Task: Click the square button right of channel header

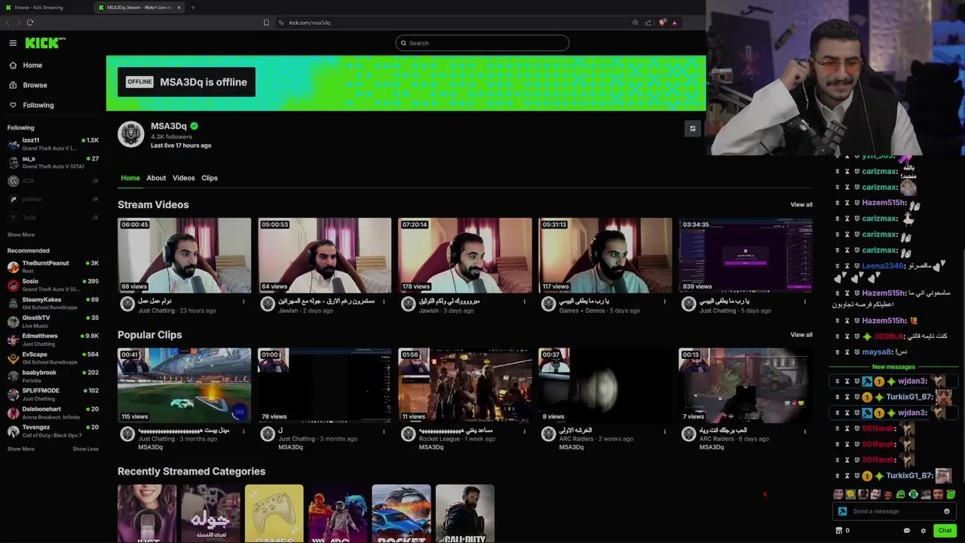Action: pos(692,129)
